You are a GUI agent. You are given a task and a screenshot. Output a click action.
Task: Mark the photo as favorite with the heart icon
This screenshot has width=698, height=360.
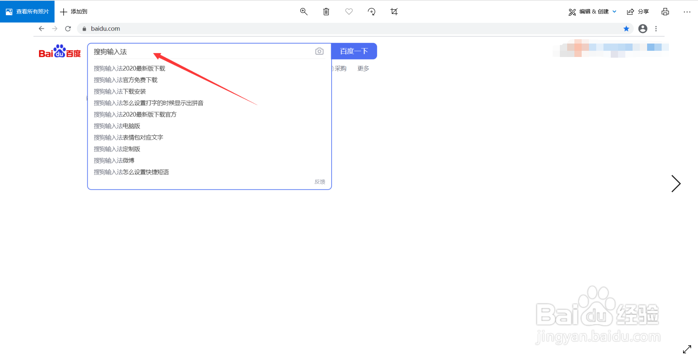(349, 12)
